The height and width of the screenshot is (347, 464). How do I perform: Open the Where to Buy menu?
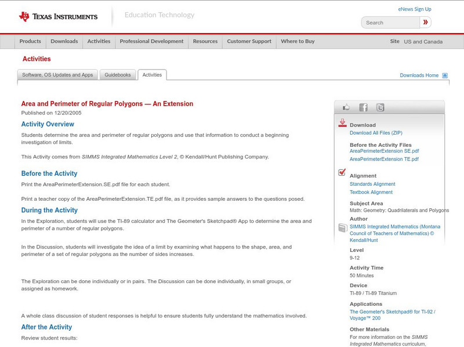(298, 41)
